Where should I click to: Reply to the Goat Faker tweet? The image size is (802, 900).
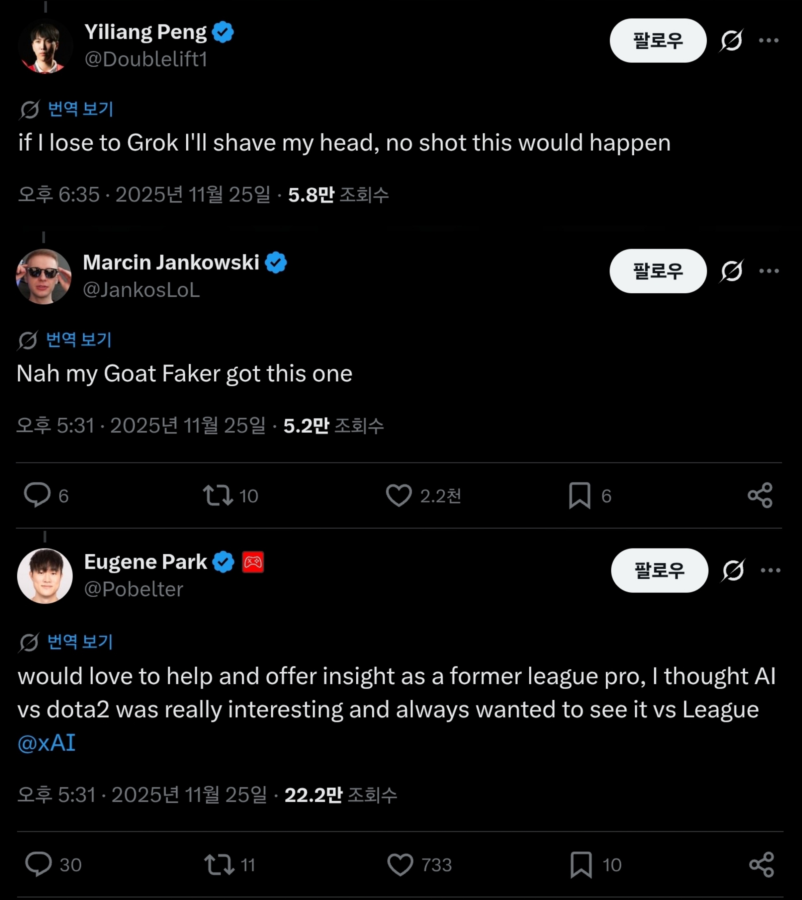click(x=37, y=495)
